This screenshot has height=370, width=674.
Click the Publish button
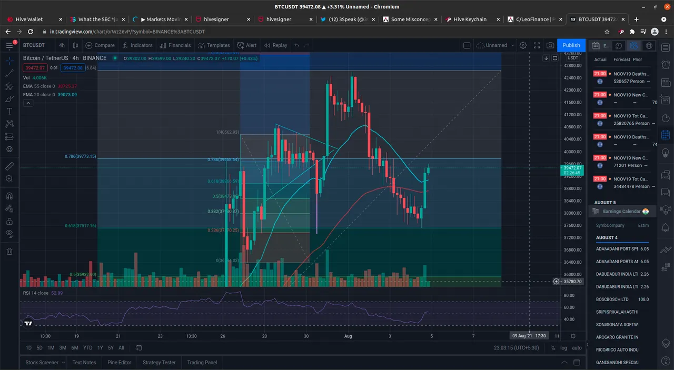click(x=571, y=45)
